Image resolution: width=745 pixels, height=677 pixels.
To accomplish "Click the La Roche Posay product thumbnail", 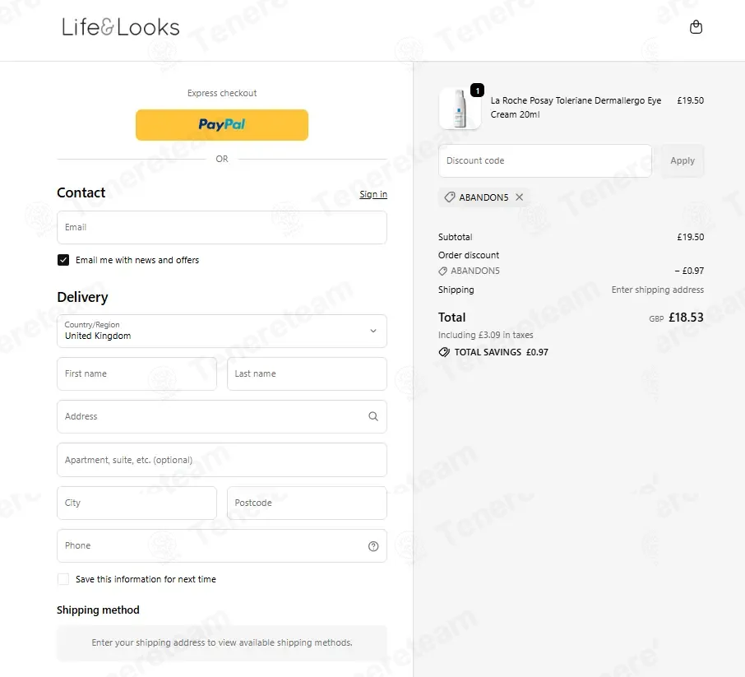I will pyautogui.click(x=460, y=108).
